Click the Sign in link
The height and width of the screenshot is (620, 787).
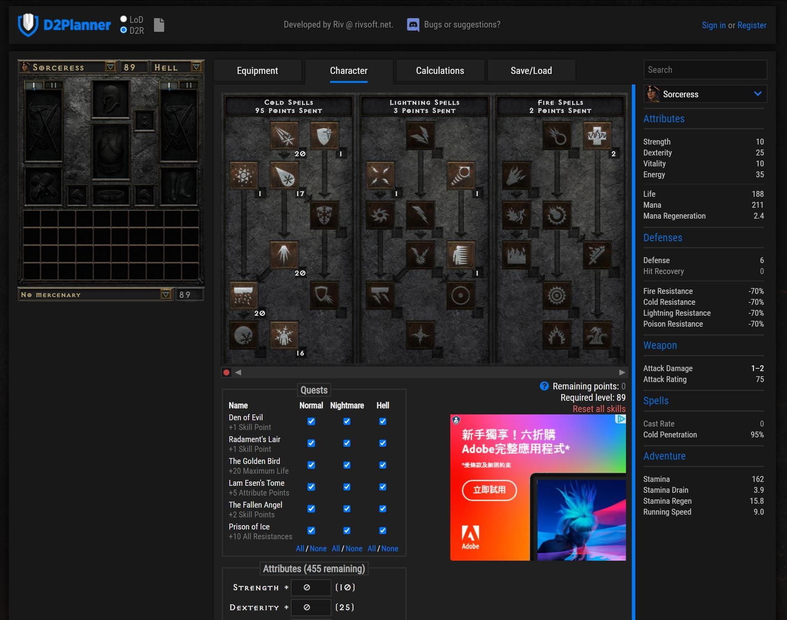713,25
